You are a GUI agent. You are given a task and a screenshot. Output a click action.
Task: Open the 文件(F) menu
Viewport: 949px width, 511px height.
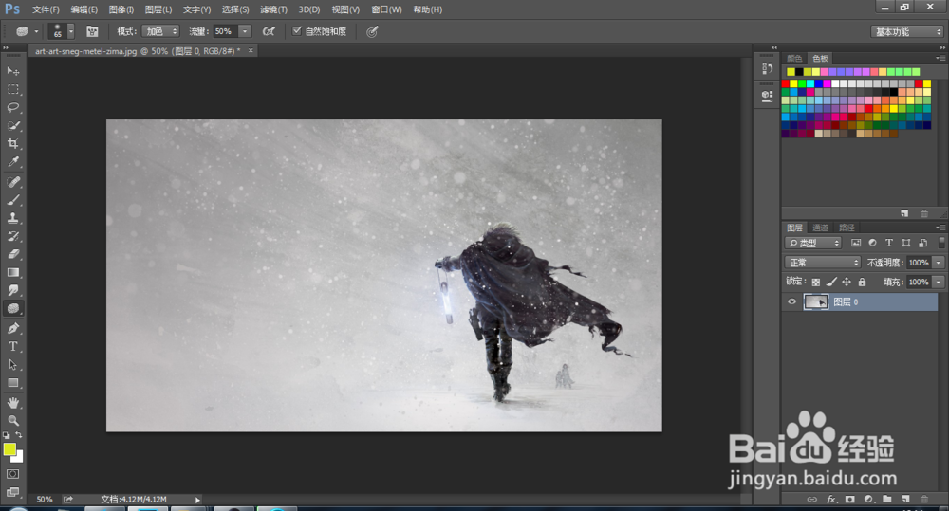click(46, 9)
